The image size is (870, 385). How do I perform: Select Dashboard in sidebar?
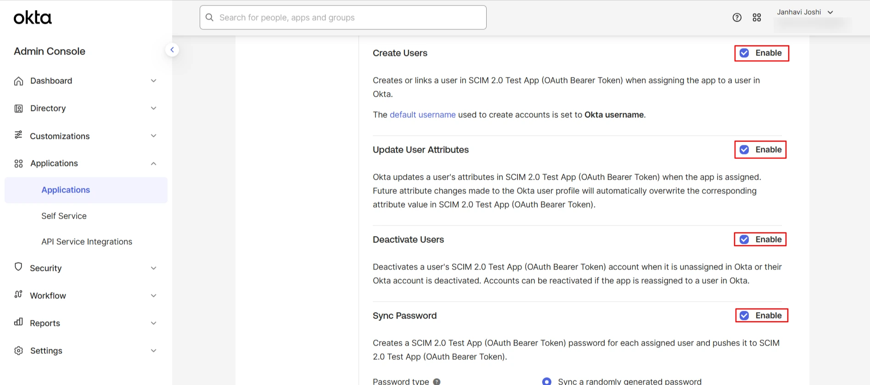click(51, 81)
